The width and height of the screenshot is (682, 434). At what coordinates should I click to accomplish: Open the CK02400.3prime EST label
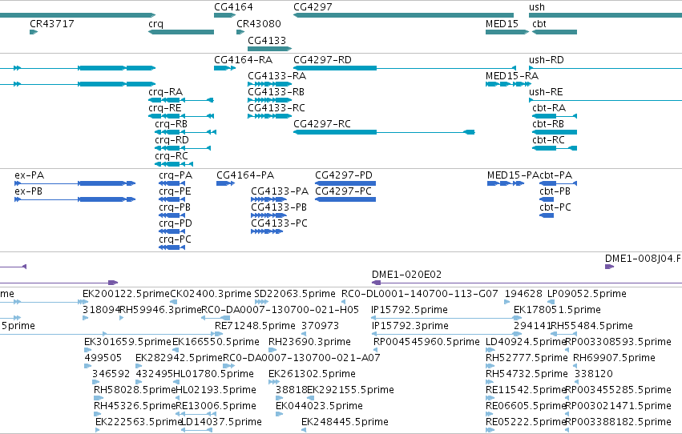tap(211, 294)
